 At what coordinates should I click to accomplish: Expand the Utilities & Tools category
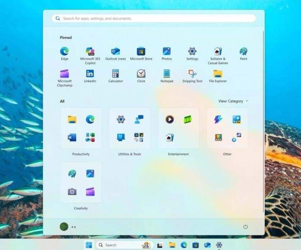tap(130, 128)
